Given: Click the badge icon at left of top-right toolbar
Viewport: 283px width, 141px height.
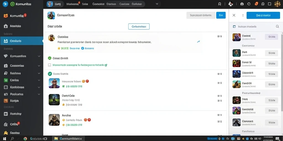Looking at the screenshot, I should [220, 4].
